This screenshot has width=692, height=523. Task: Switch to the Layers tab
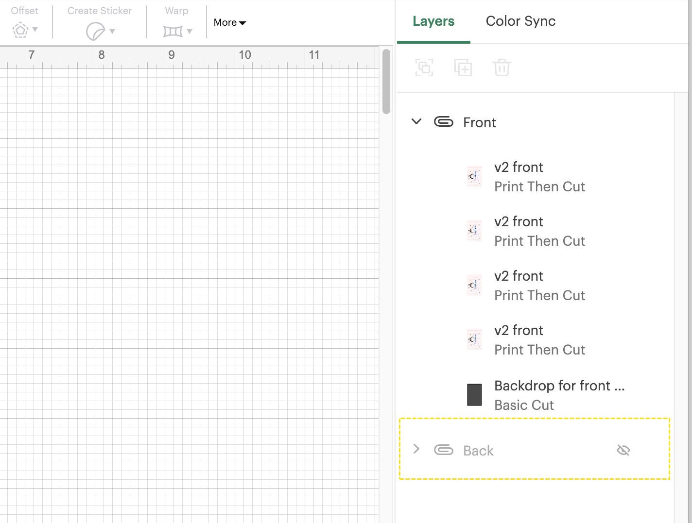tap(433, 21)
